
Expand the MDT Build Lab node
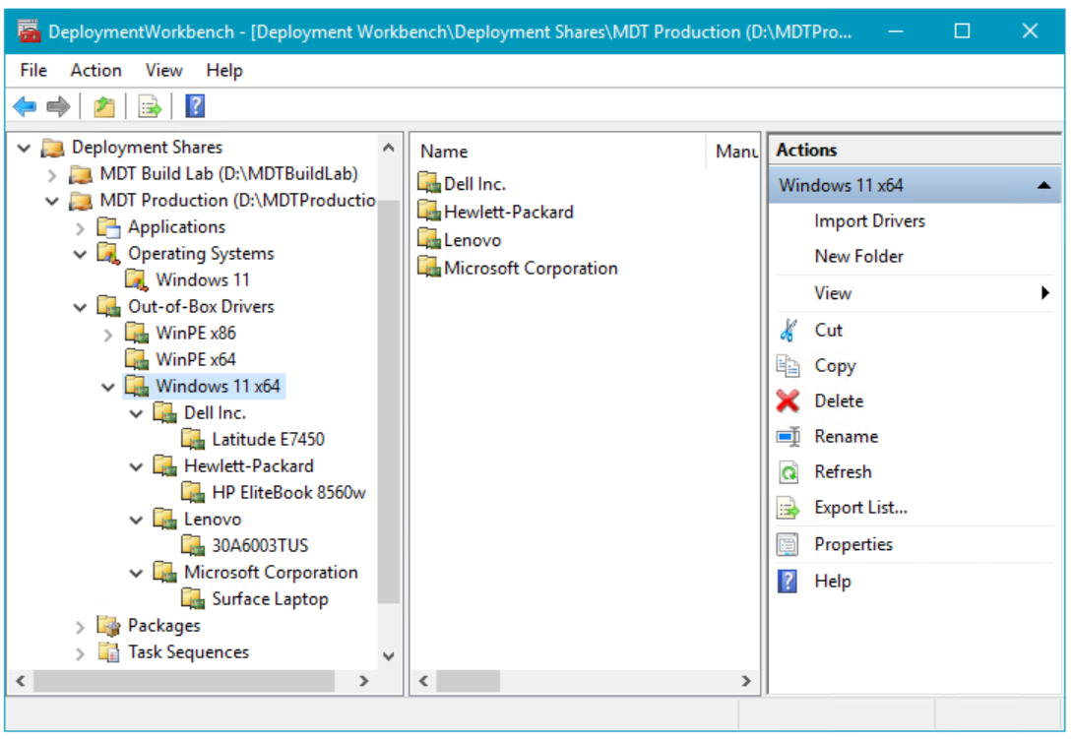click(x=53, y=175)
